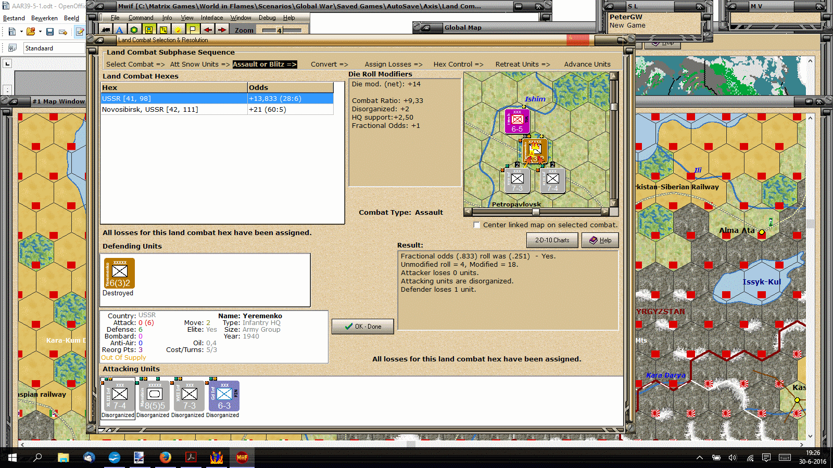The height and width of the screenshot is (468, 833).
Task: Click the white flag toolbar icon
Action: pyautogui.click(x=193, y=30)
